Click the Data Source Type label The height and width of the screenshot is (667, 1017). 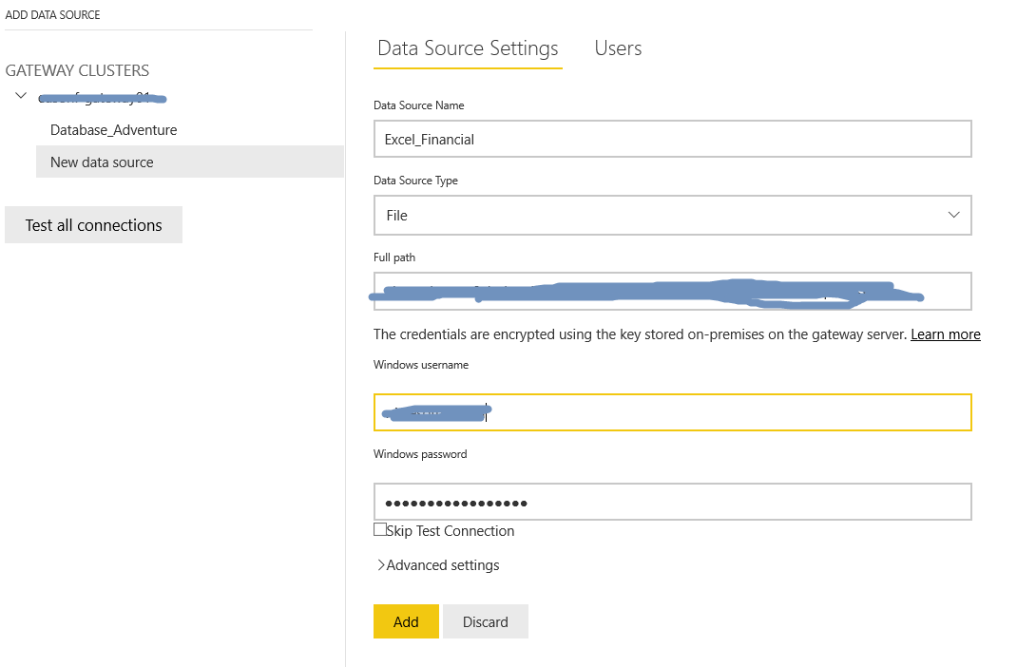(x=415, y=181)
